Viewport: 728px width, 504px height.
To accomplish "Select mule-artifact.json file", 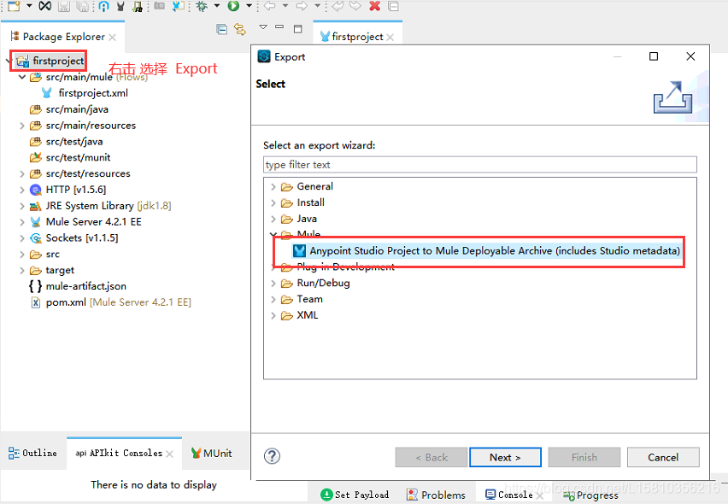I will click(x=86, y=286).
